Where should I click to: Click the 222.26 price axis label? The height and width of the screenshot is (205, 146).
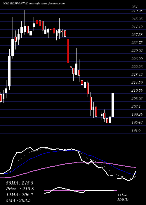pyautogui.click(x=137, y=67)
